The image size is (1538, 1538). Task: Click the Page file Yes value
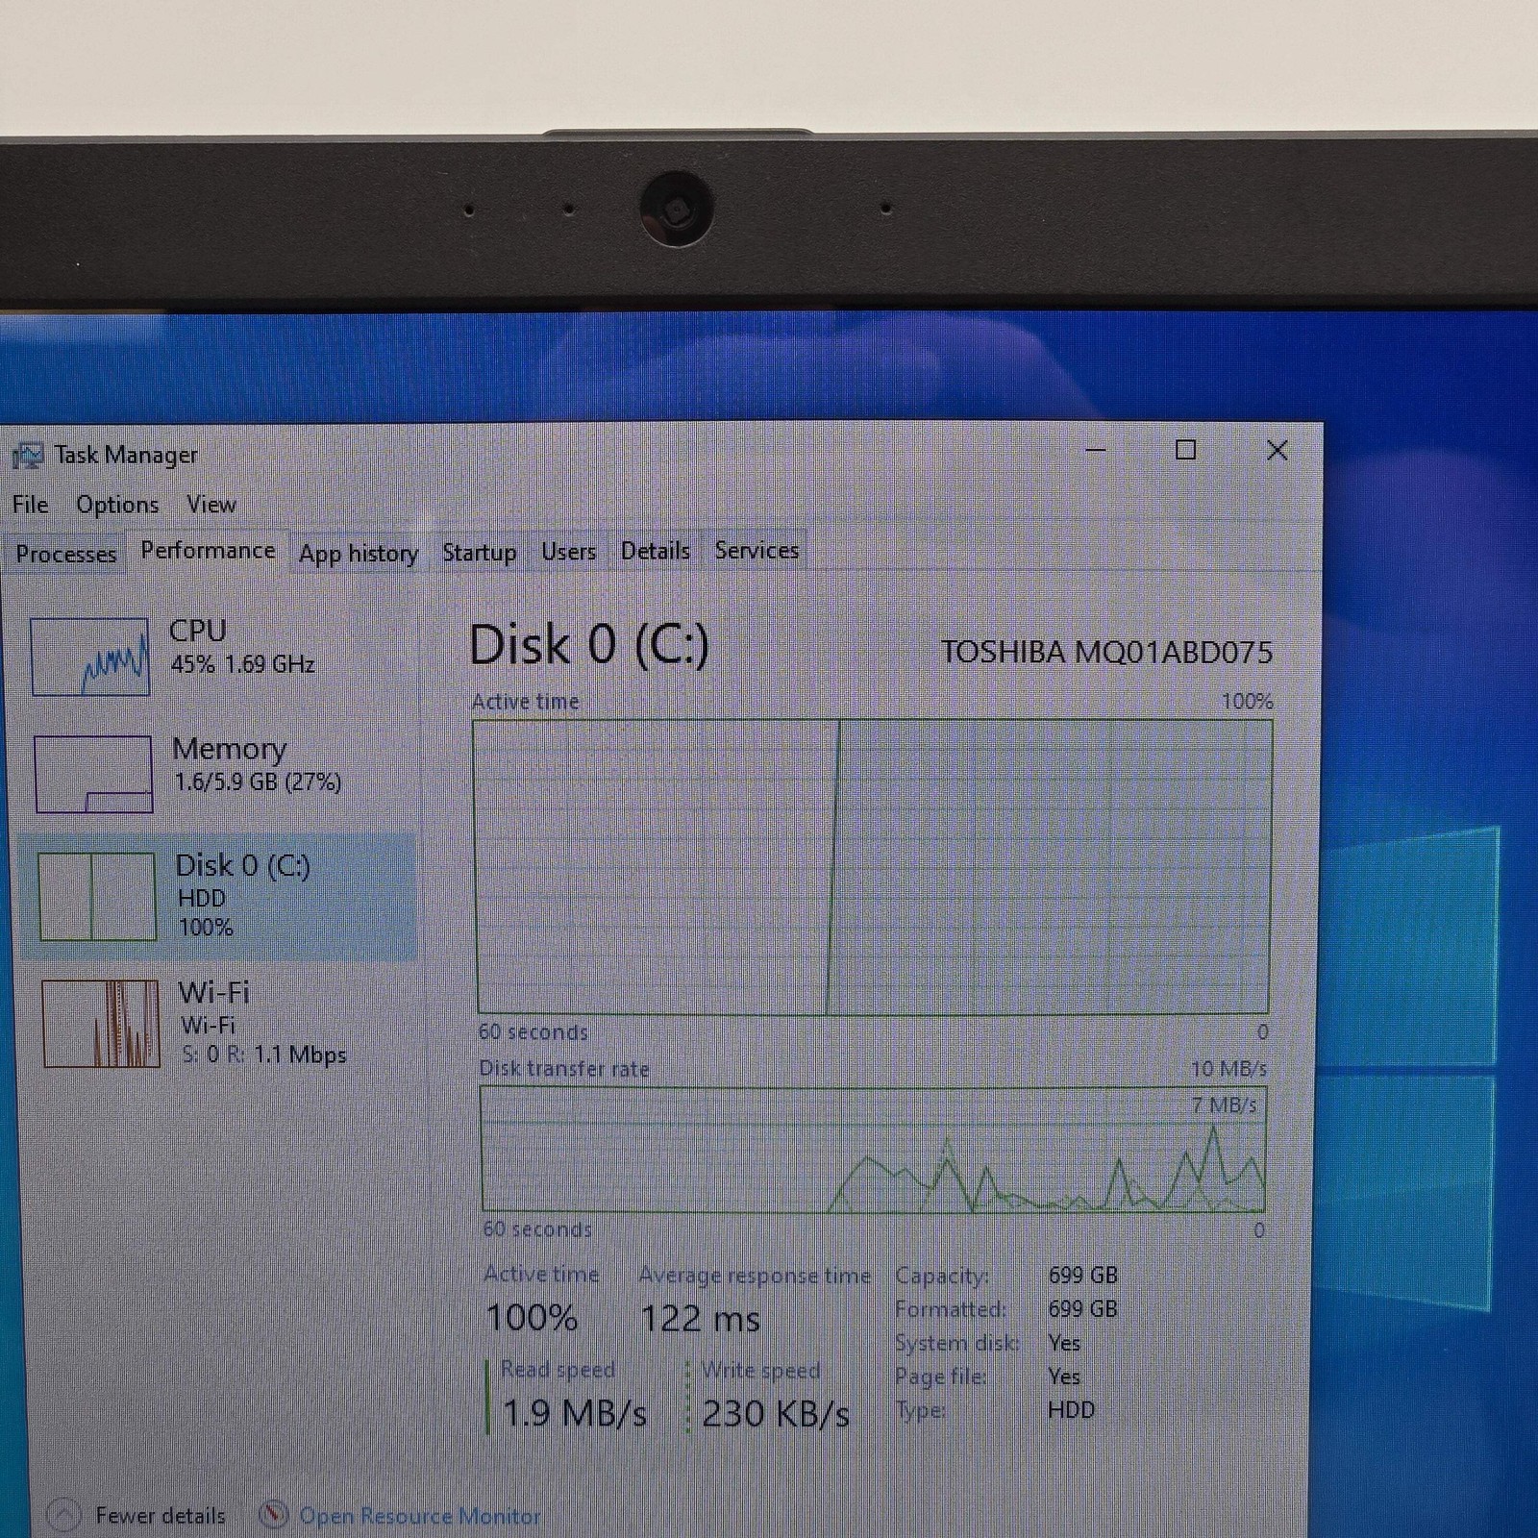point(1064,1377)
